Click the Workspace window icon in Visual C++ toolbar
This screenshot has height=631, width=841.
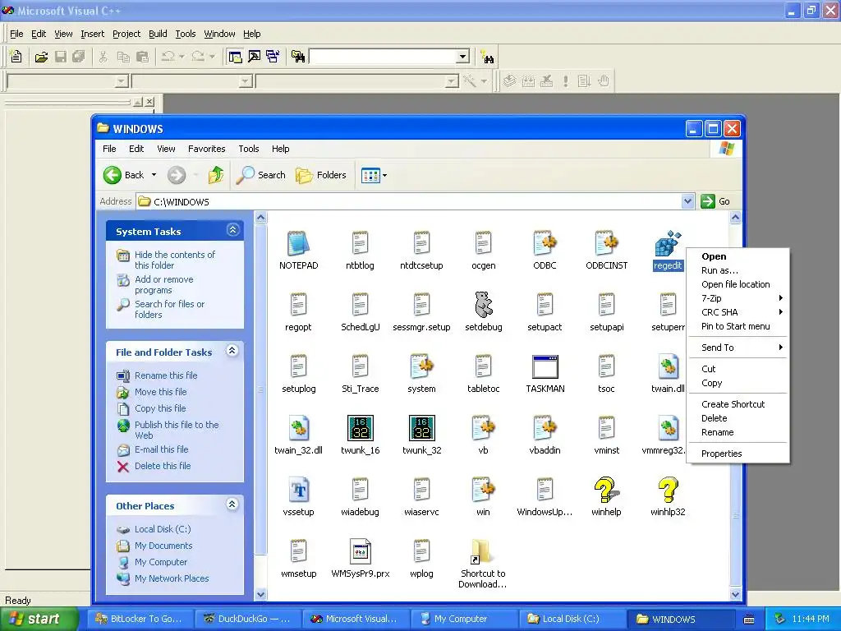click(235, 57)
